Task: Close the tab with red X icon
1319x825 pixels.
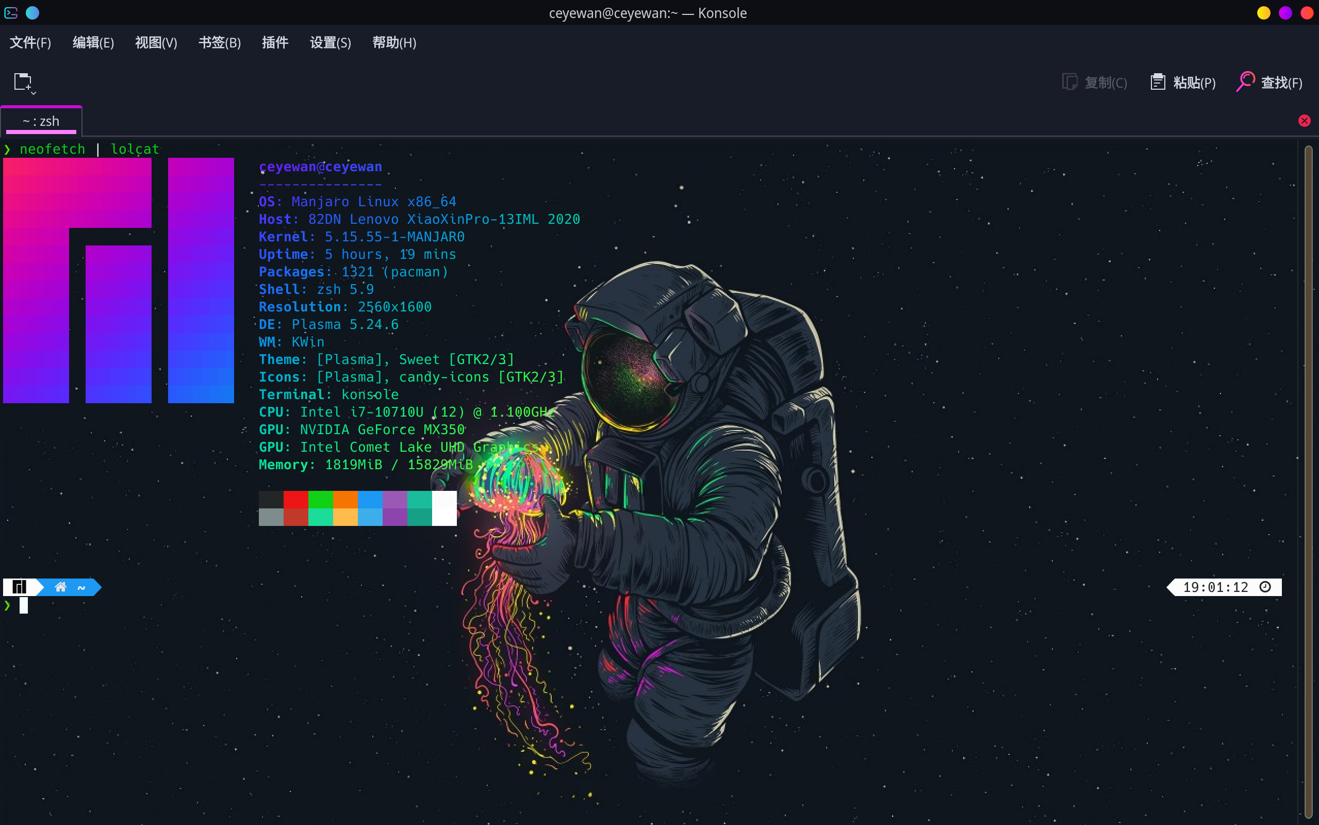Action: click(x=1304, y=121)
